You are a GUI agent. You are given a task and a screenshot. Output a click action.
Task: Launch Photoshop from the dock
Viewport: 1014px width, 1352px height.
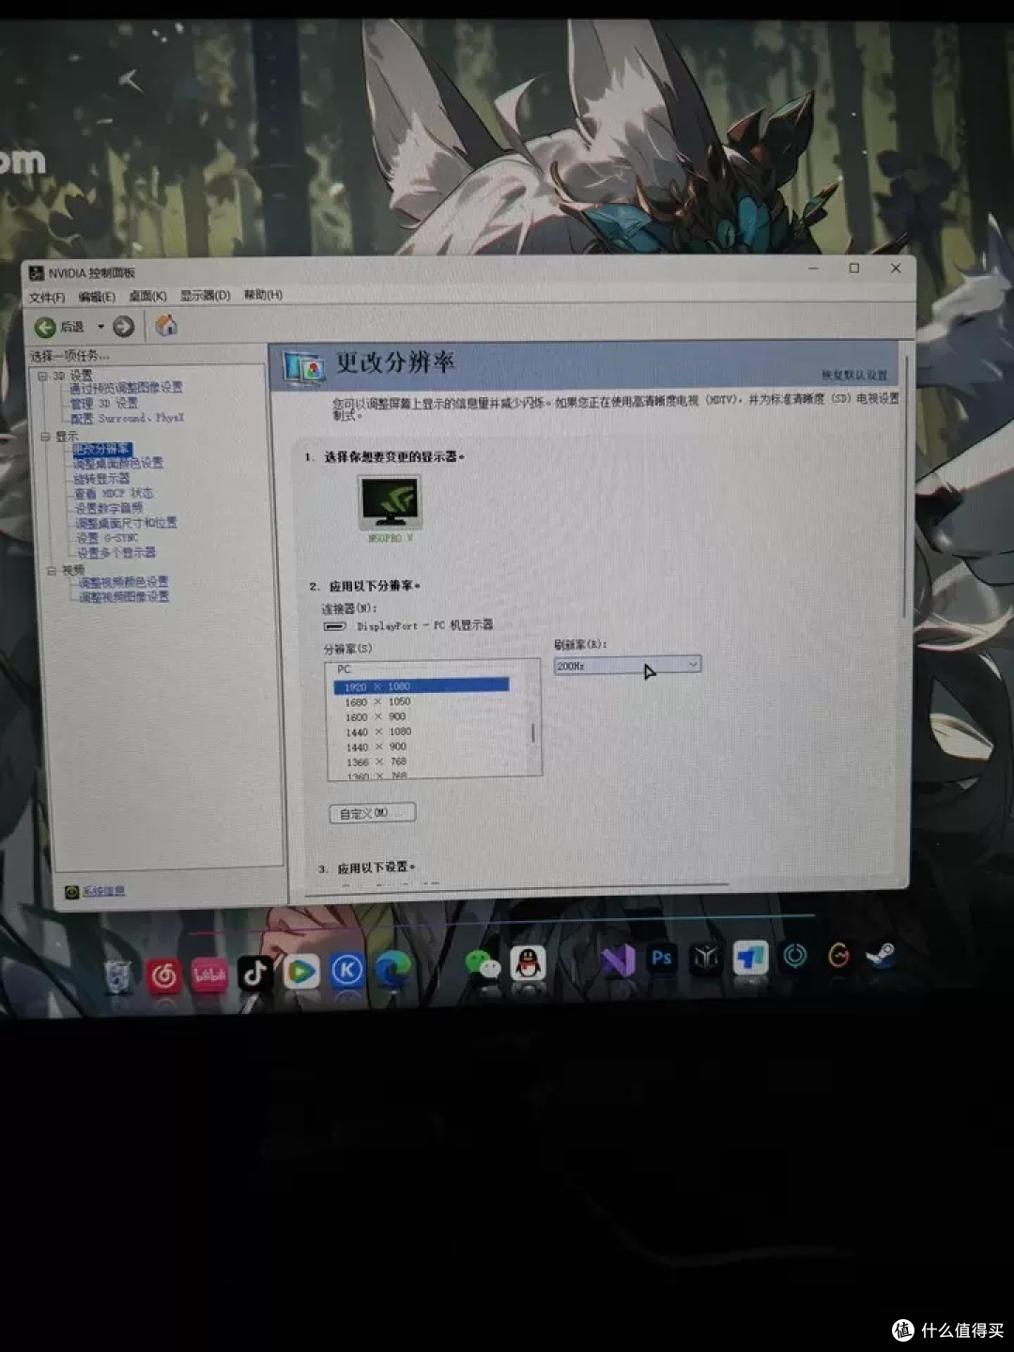(x=663, y=959)
